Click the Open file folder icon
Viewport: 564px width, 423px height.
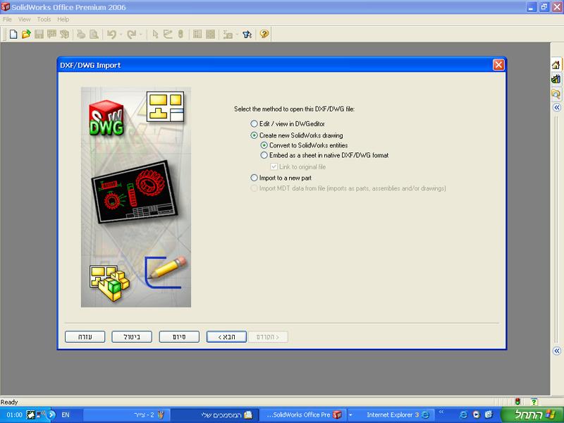26,34
